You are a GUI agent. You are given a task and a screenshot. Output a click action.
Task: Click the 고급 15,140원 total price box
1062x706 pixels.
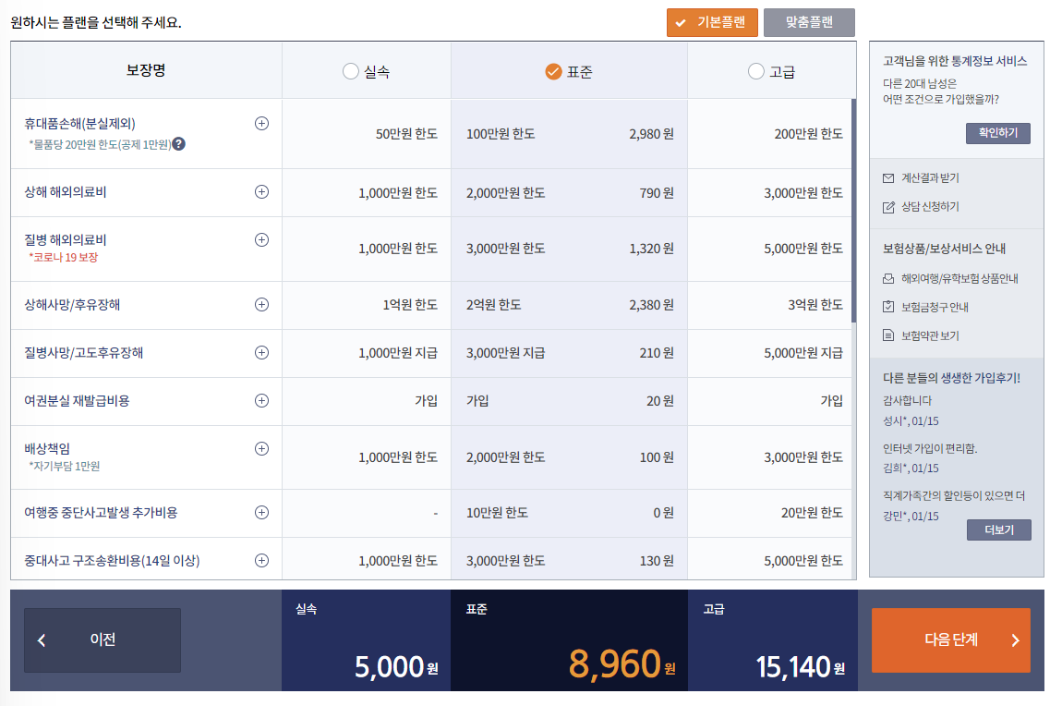tap(773, 640)
